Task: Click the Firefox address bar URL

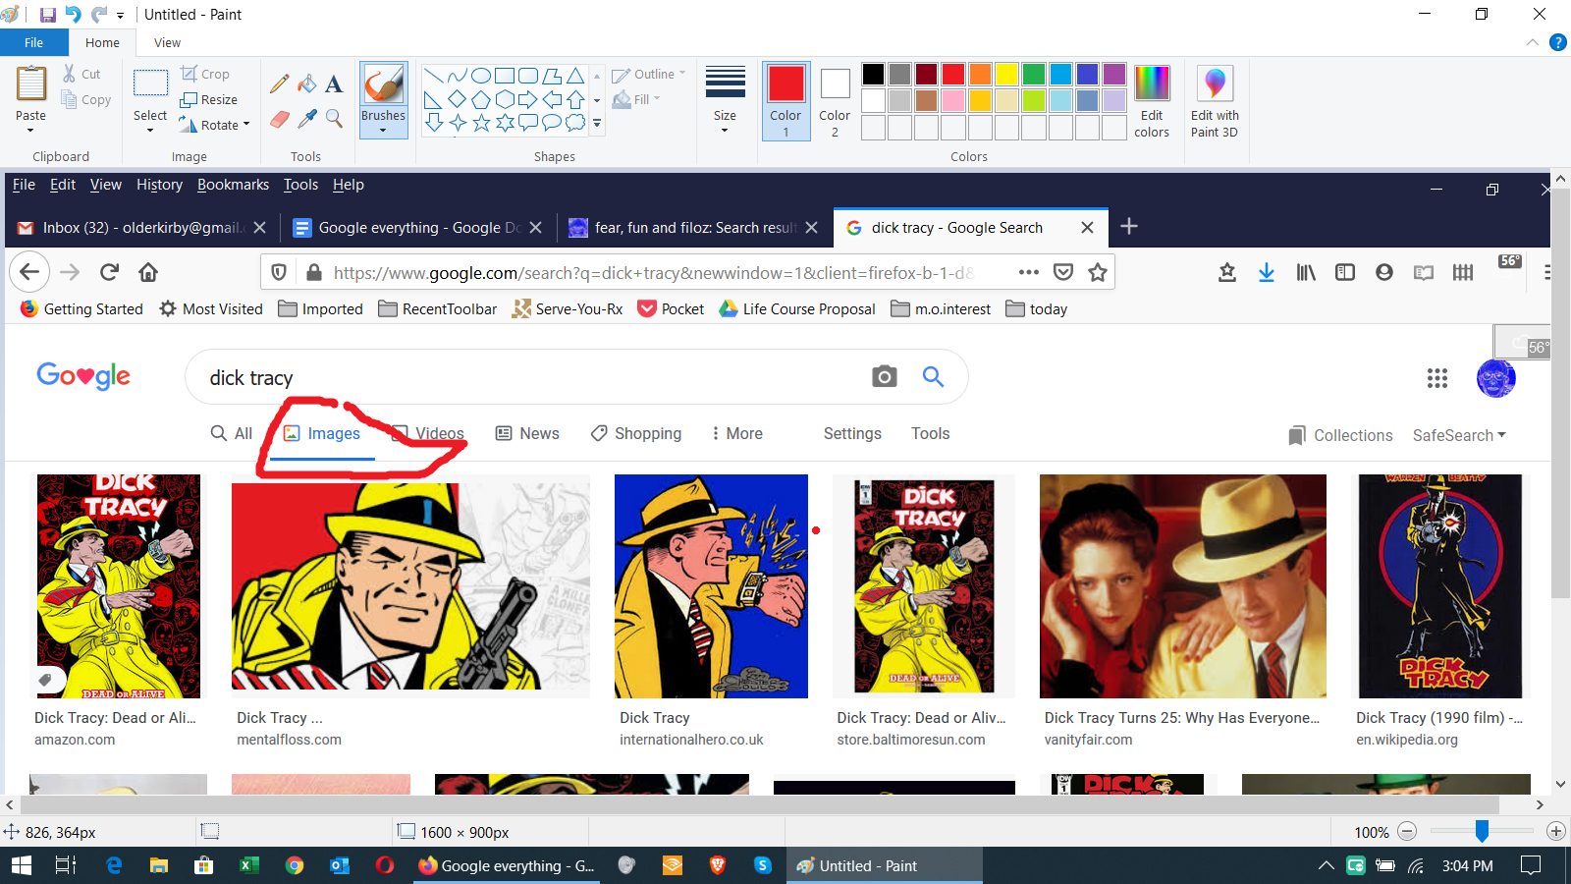Action: click(x=654, y=273)
